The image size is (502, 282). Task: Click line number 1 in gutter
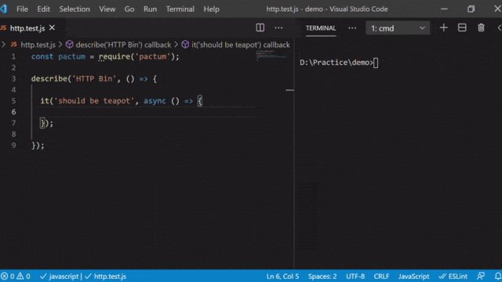point(13,56)
